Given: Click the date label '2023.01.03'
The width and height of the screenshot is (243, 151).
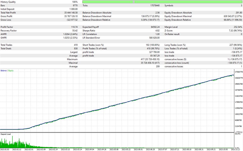Looking at the screenshot, I should click(5, 149).
